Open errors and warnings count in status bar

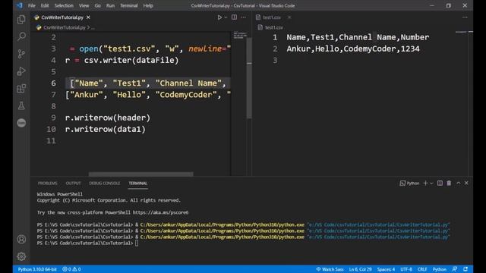click(71, 269)
